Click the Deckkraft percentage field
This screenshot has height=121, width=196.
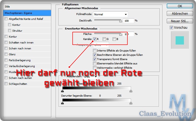(128, 21)
